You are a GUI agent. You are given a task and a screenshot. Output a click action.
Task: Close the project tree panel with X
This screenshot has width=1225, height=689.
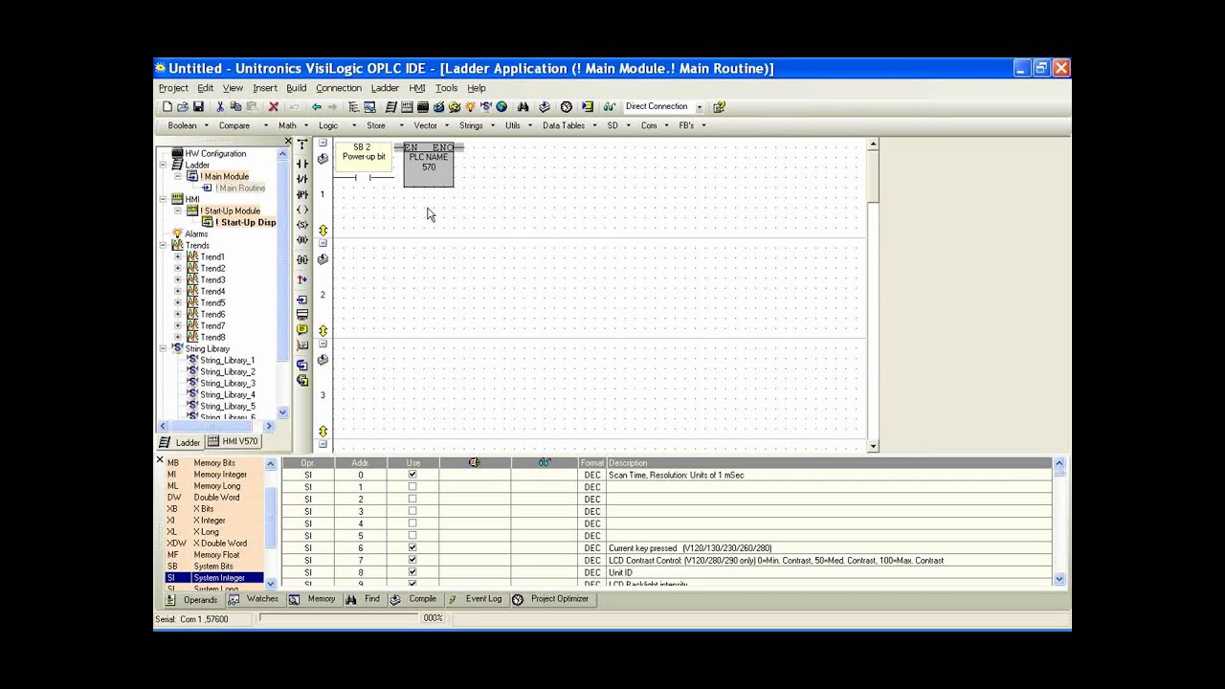point(287,142)
